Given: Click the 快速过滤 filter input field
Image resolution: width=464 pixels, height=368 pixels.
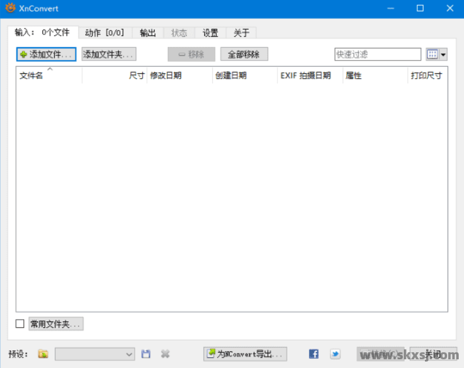Looking at the screenshot, I should 377,54.
